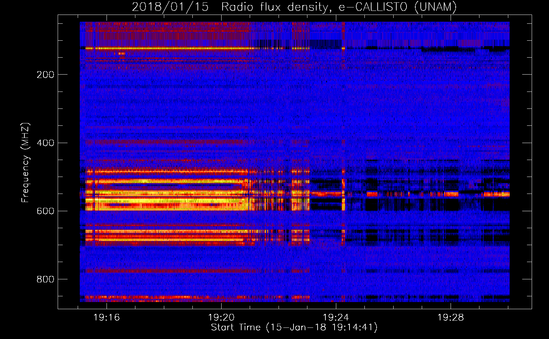Click the plot title 'Radio flux density, e-CALLISTO (UNAM)'
This screenshot has height=339, width=549.
(339, 7)
